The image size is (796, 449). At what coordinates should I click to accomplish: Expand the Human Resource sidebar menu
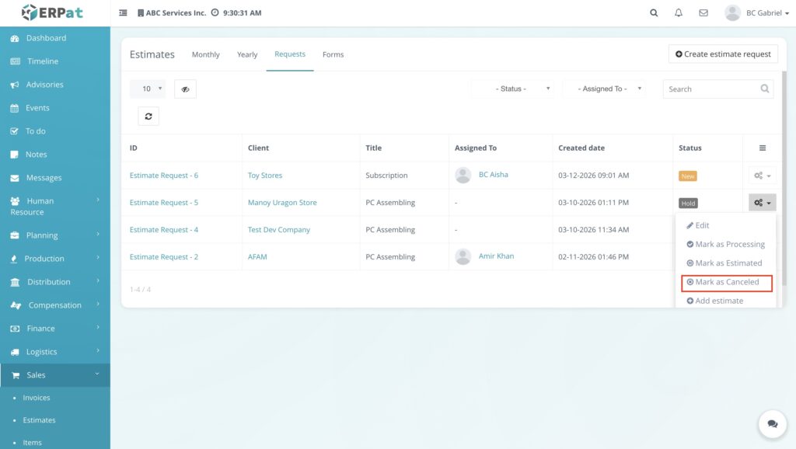click(x=54, y=206)
